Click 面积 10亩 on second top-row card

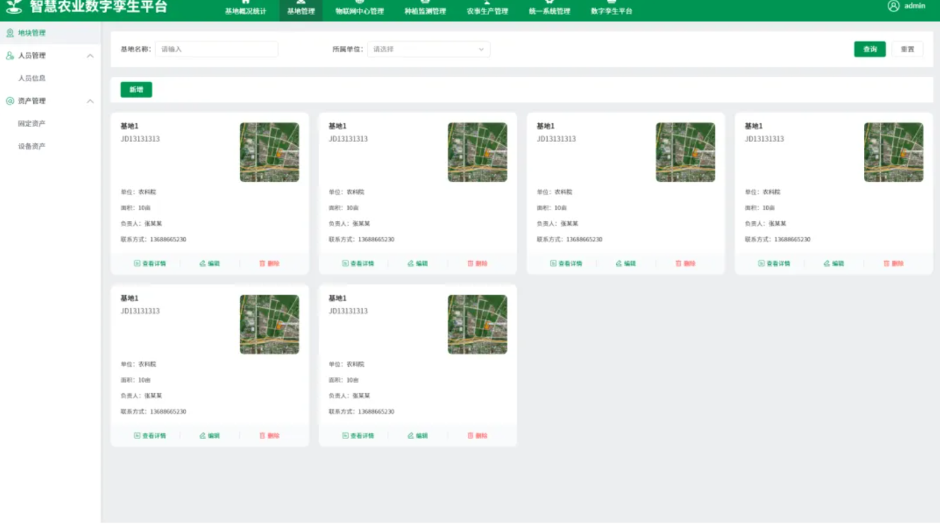point(344,208)
